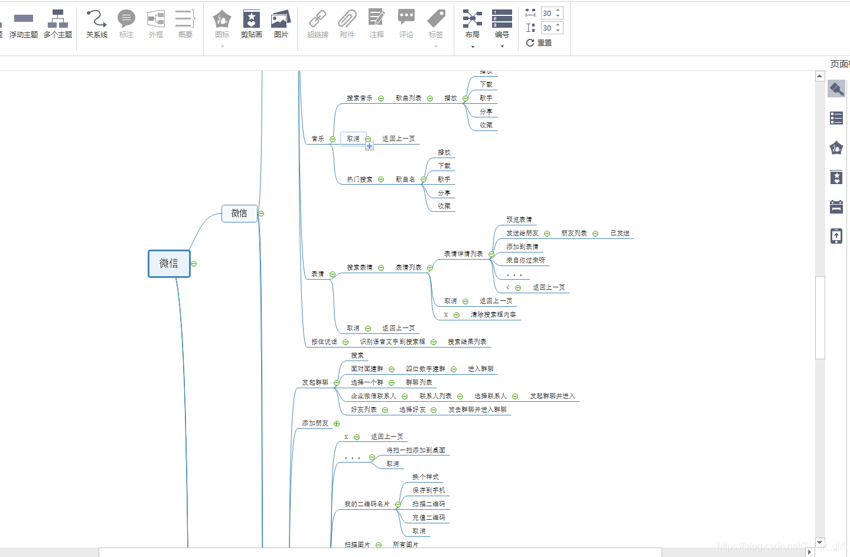Click the vertical scrollbar down arrow
850x557 pixels.
point(820,542)
